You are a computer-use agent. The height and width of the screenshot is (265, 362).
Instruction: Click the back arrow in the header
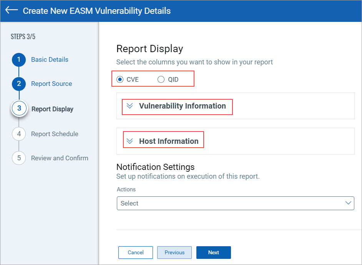[12, 10]
